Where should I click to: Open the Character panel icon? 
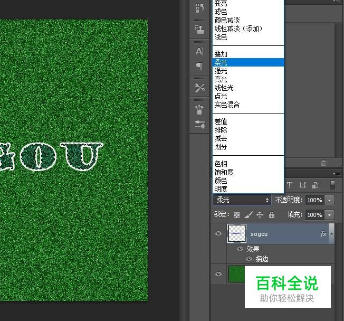point(199,51)
